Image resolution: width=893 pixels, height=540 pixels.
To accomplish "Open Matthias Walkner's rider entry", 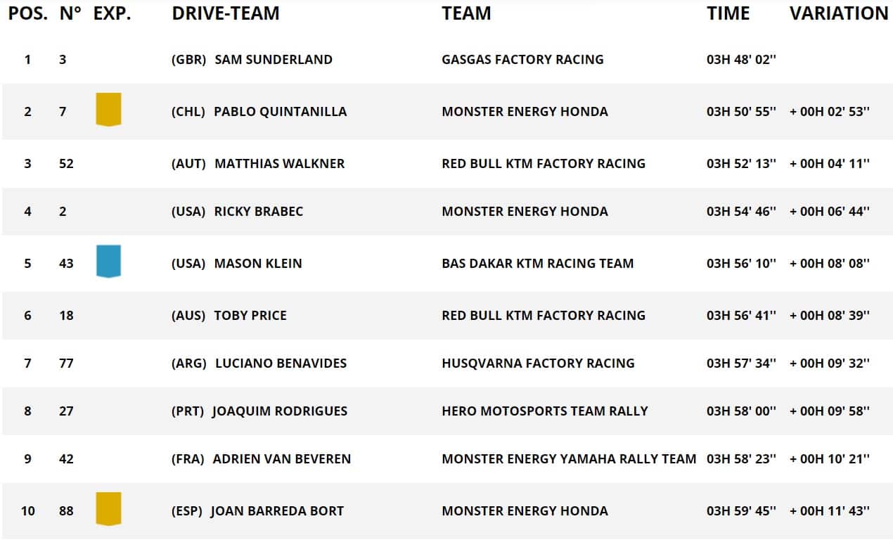I will click(x=279, y=164).
